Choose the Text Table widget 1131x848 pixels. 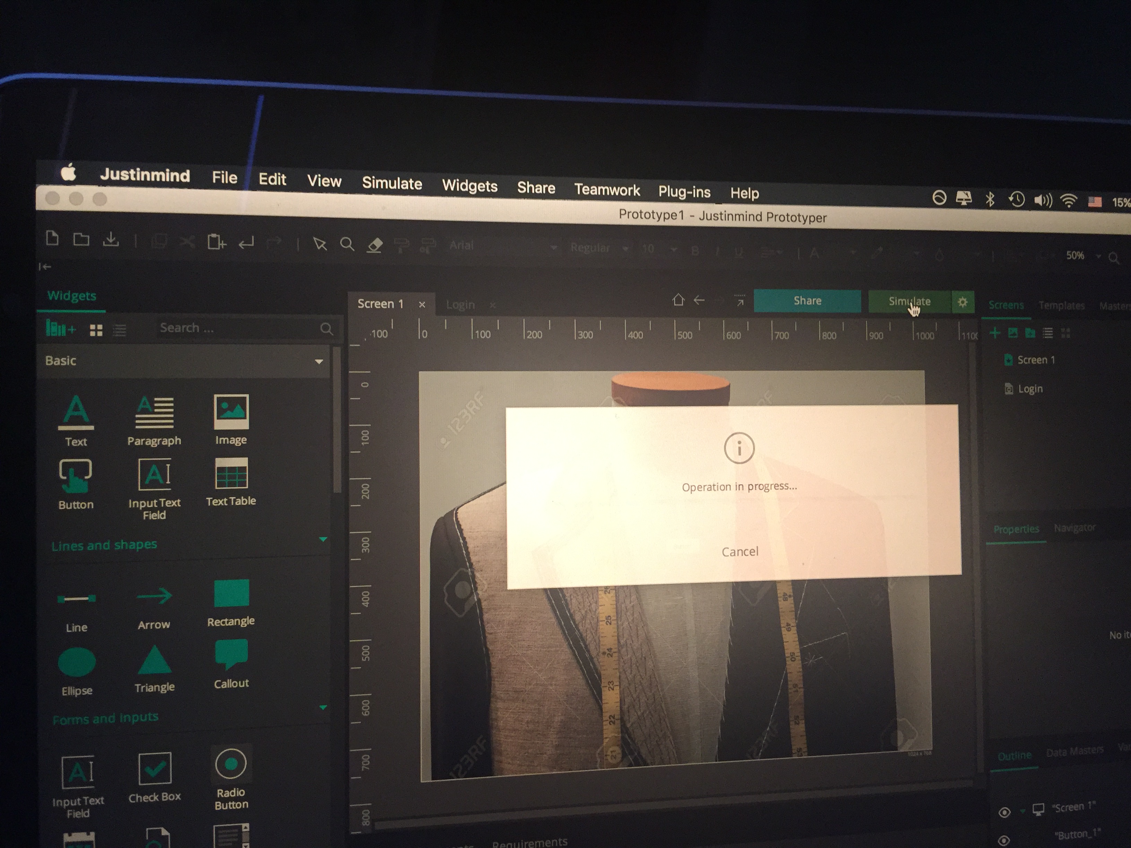point(231,474)
